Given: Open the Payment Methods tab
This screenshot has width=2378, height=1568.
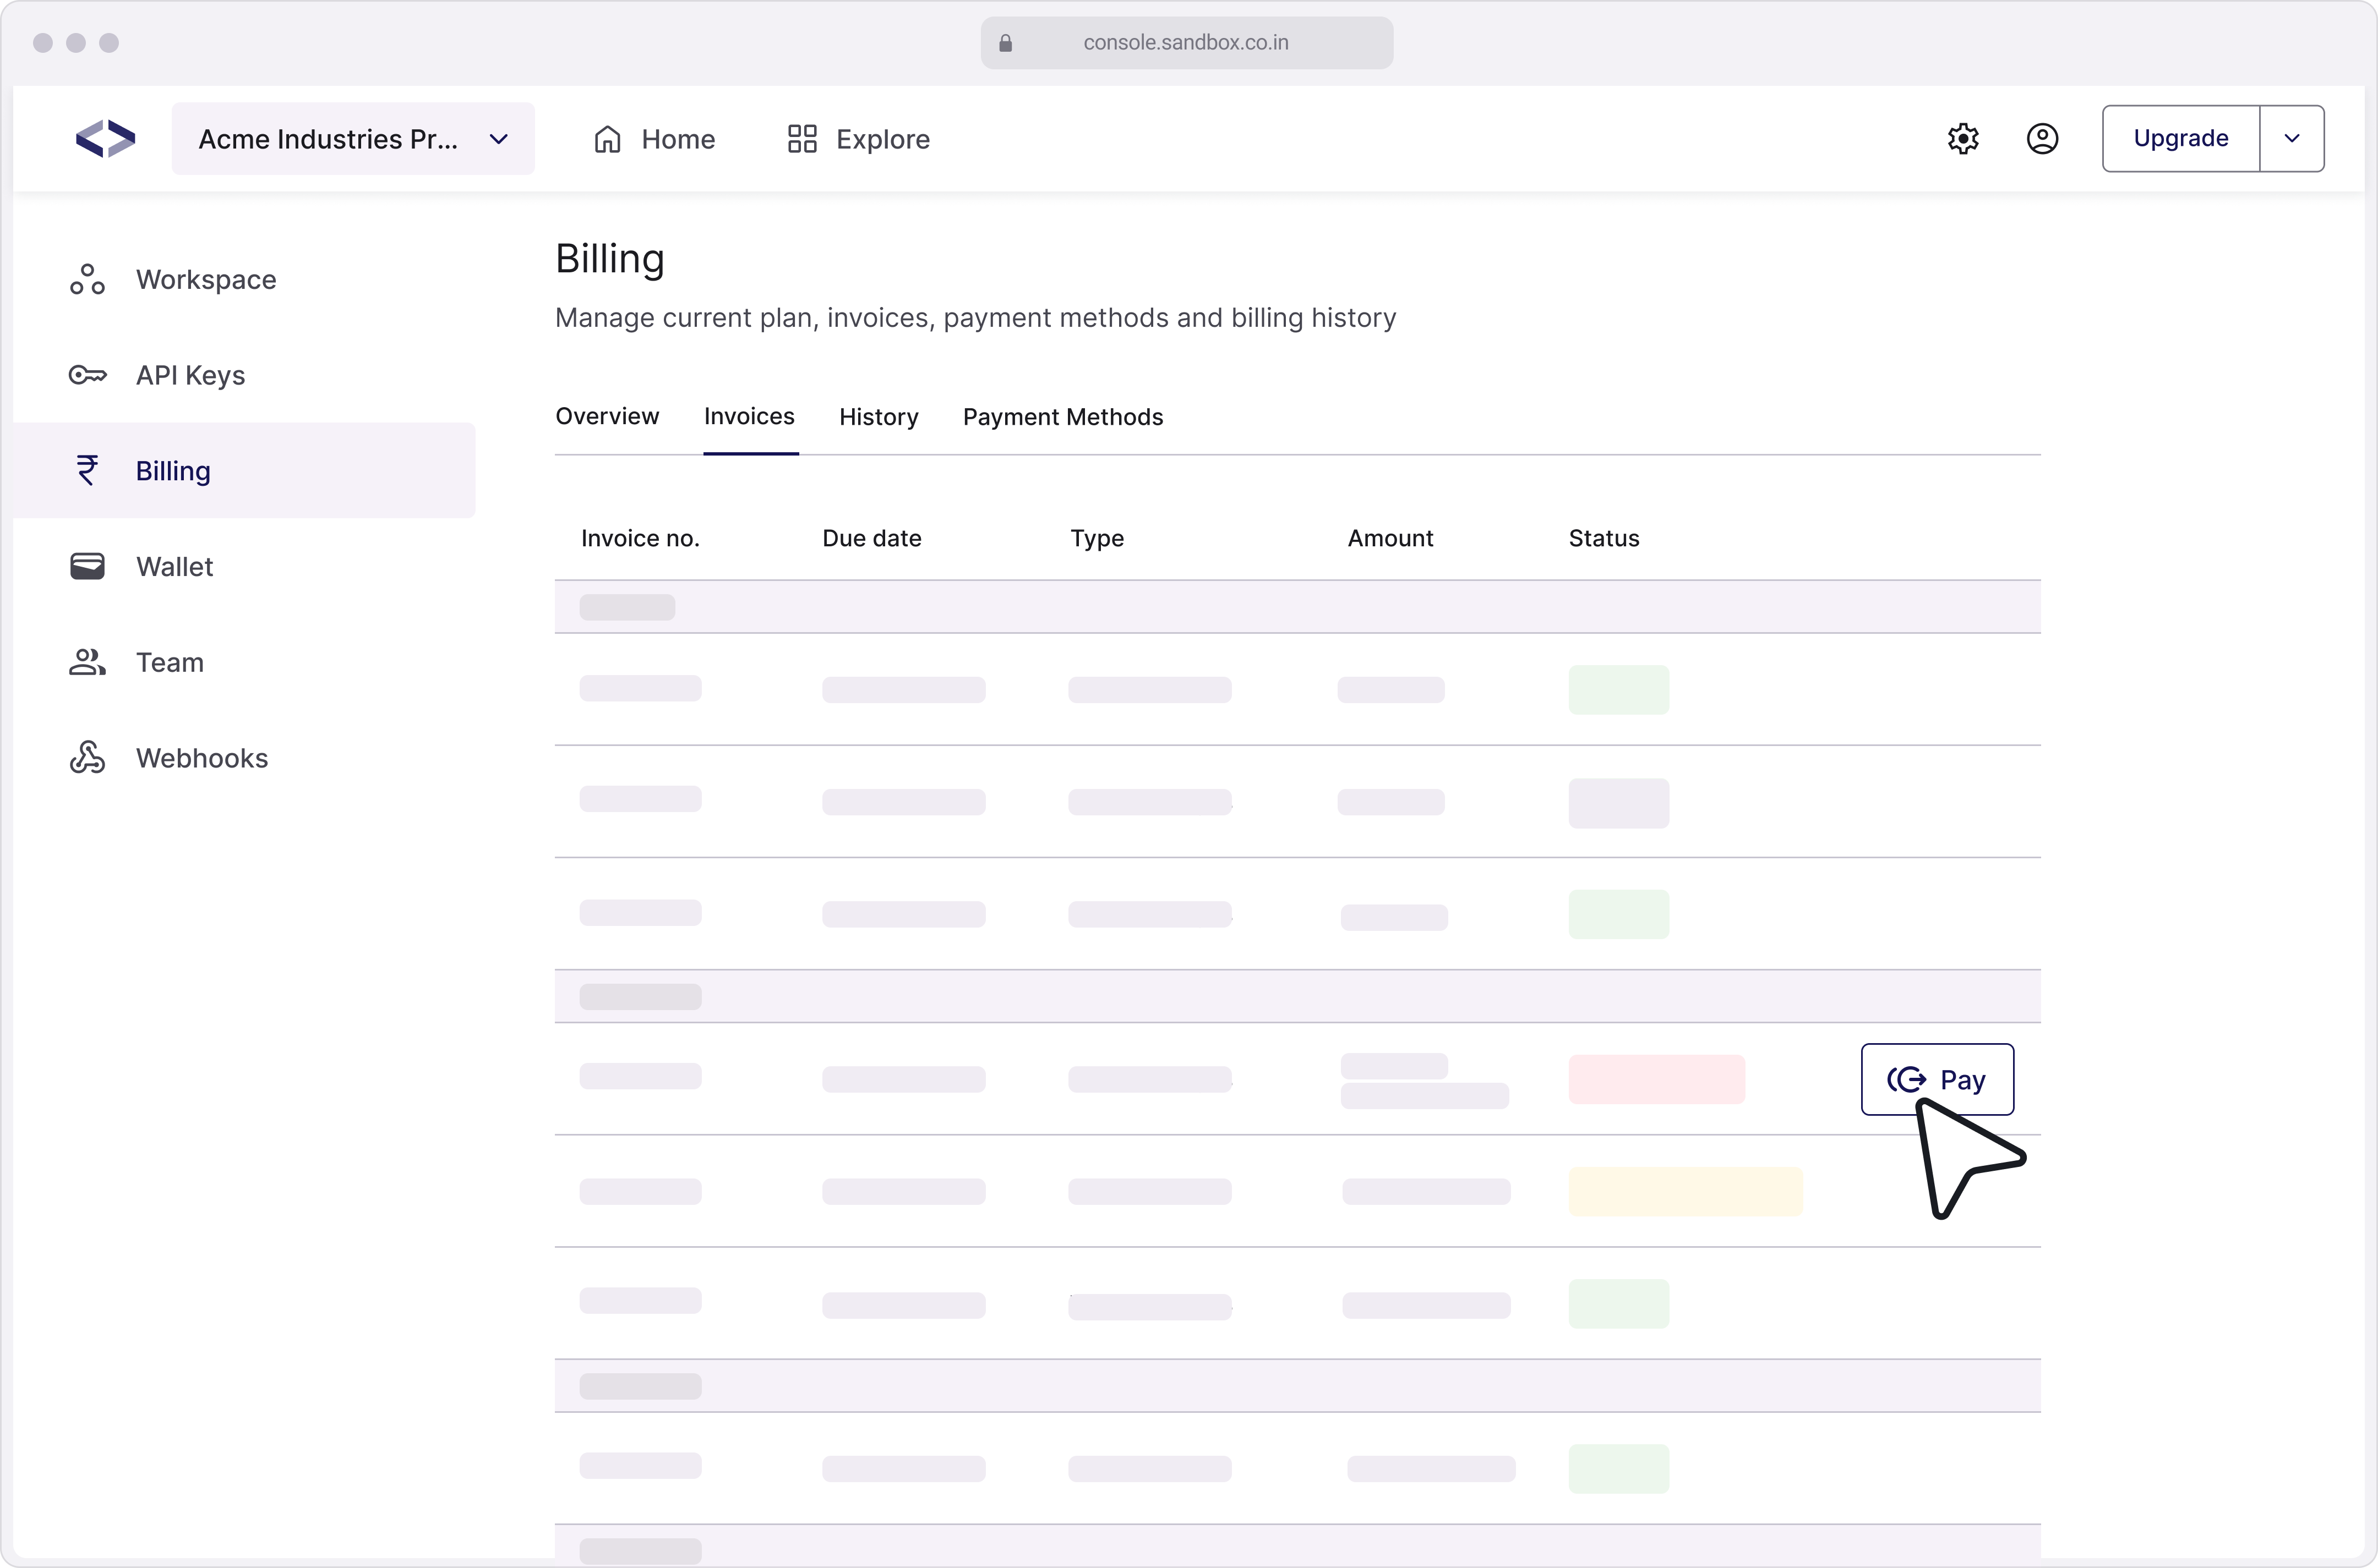Looking at the screenshot, I should pyautogui.click(x=1062, y=417).
